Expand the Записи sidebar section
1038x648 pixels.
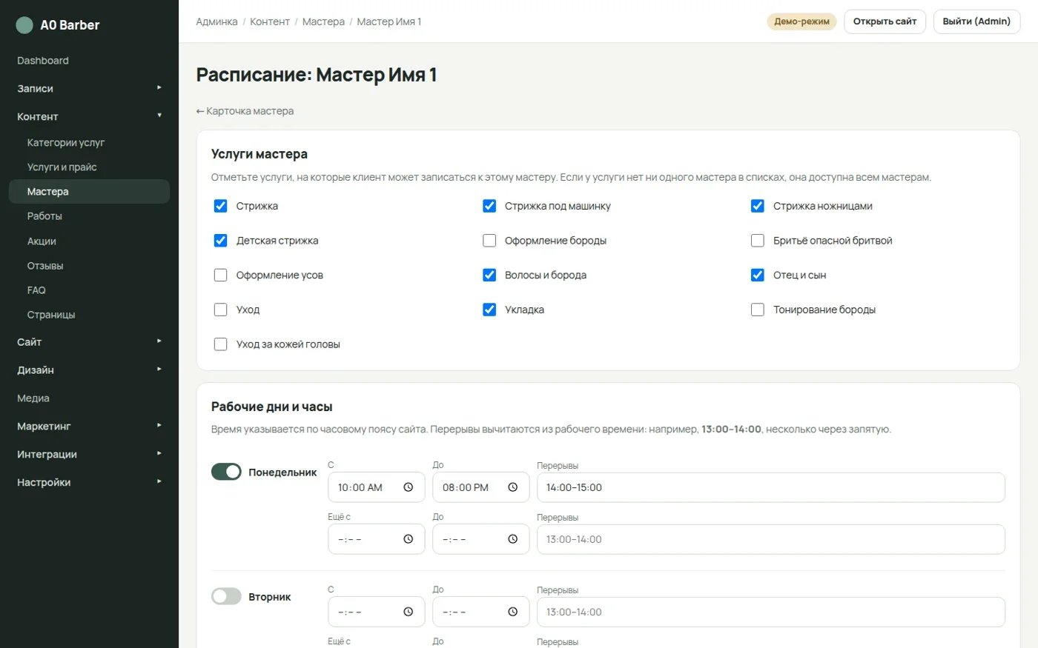point(89,88)
